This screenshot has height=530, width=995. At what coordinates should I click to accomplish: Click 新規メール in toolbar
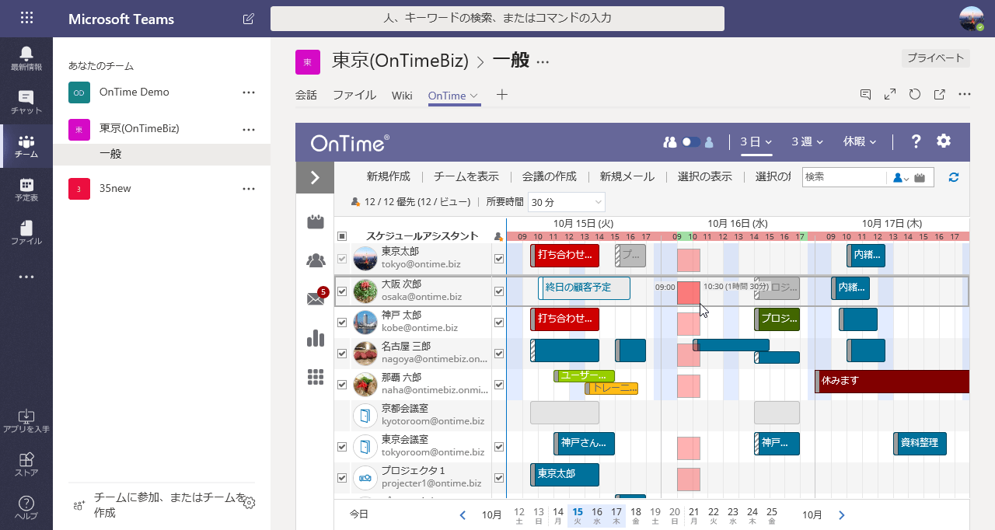tap(627, 176)
